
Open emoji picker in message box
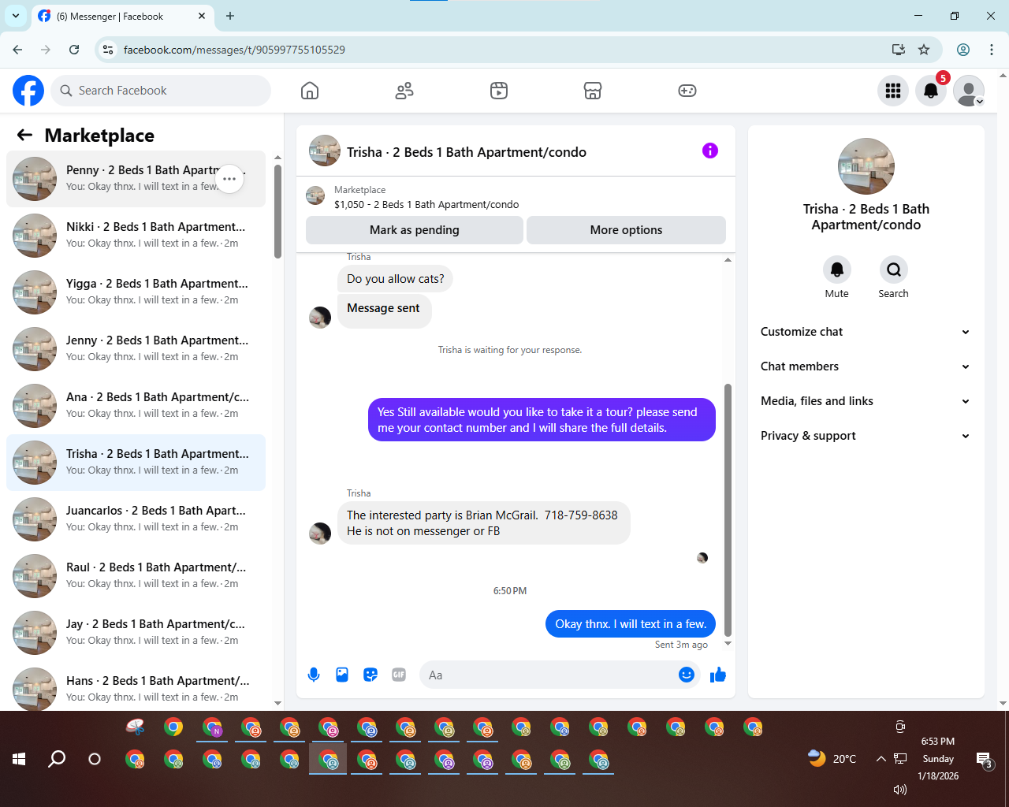(x=687, y=675)
